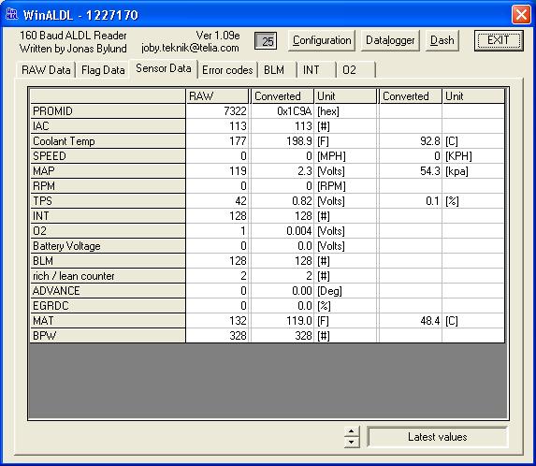The height and width of the screenshot is (466, 536).
Task: Open the Datalogger
Action: (390, 40)
